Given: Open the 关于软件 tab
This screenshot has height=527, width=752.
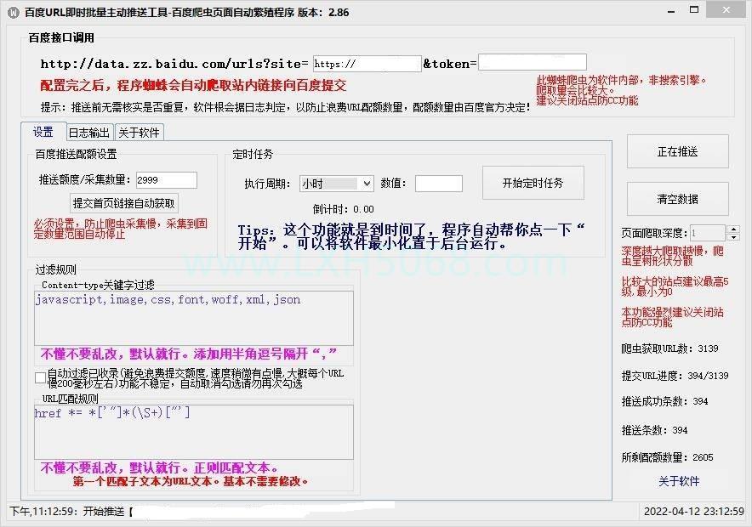Looking at the screenshot, I should click(x=139, y=133).
